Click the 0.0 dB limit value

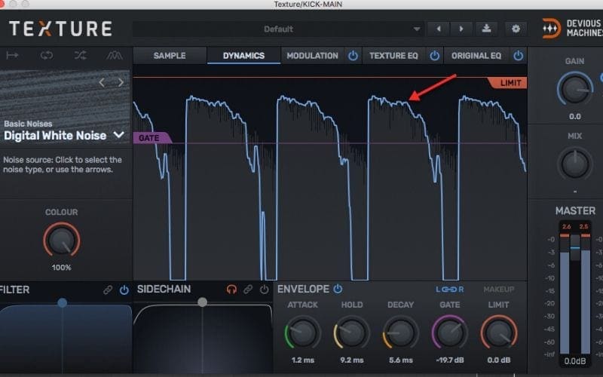(x=499, y=360)
